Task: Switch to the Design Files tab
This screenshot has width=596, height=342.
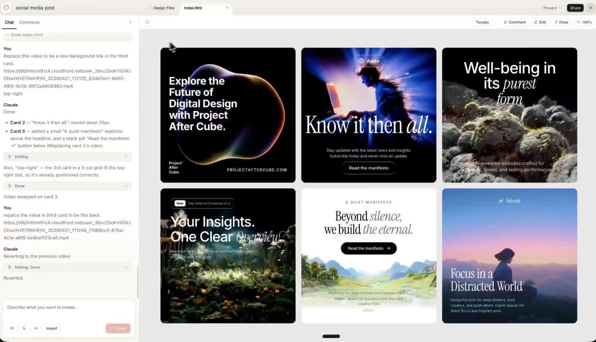Action: click(161, 8)
